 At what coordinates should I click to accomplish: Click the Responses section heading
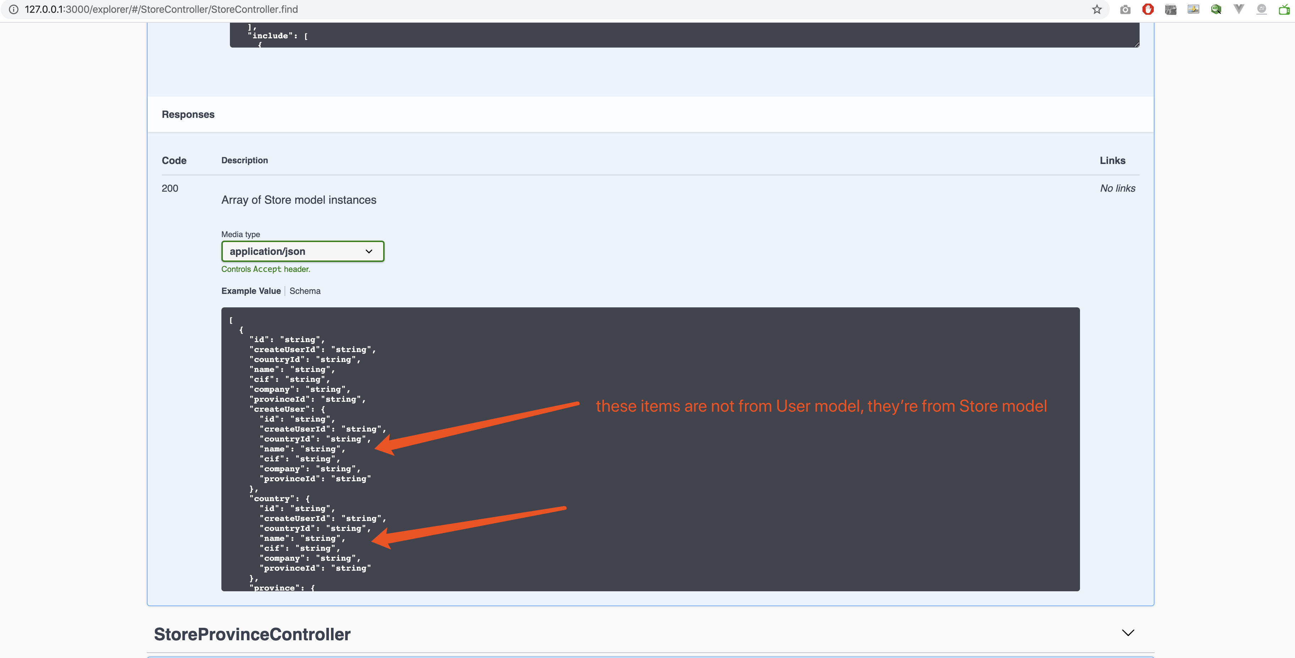tap(188, 114)
